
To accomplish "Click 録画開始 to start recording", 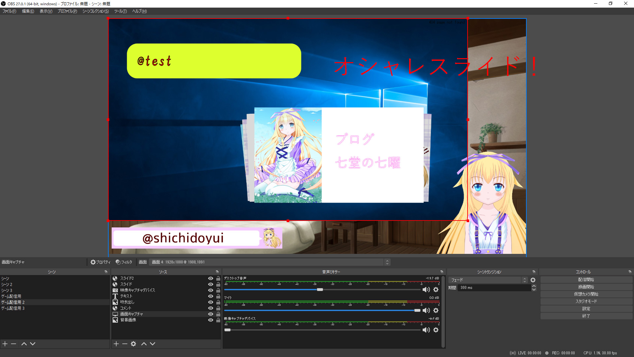I will click(x=586, y=287).
